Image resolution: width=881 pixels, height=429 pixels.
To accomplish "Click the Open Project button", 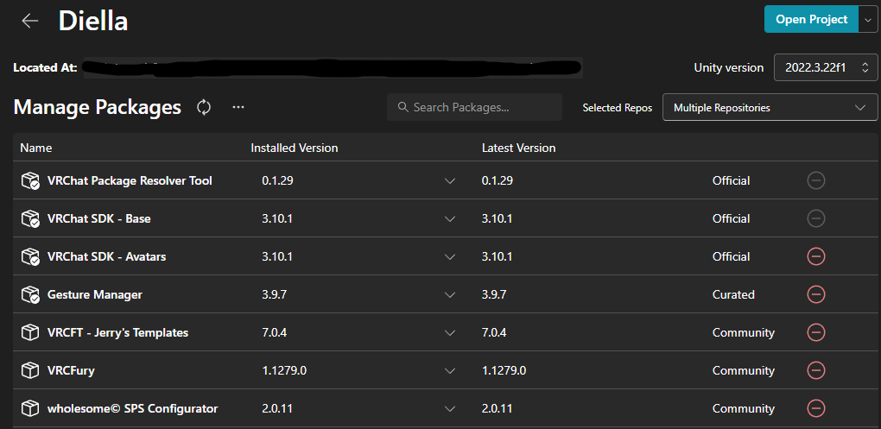I will tap(811, 20).
